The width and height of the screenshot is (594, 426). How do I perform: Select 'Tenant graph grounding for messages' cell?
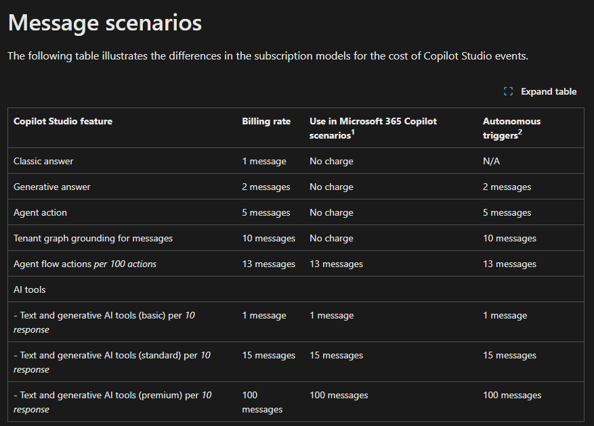pos(93,238)
